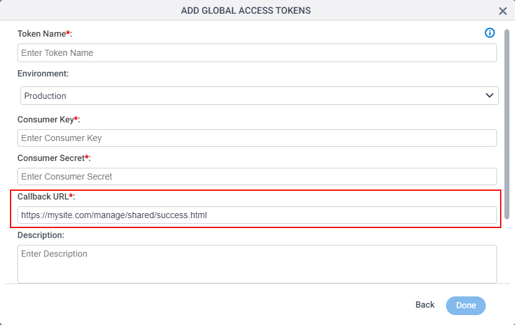Click the Callback URL label
The height and width of the screenshot is (325, 515).
pyautogui.click(x=46, y=196)
